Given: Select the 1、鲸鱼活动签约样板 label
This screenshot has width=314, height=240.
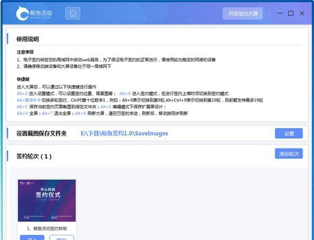Looking at the screenshot, I should 47,228.
